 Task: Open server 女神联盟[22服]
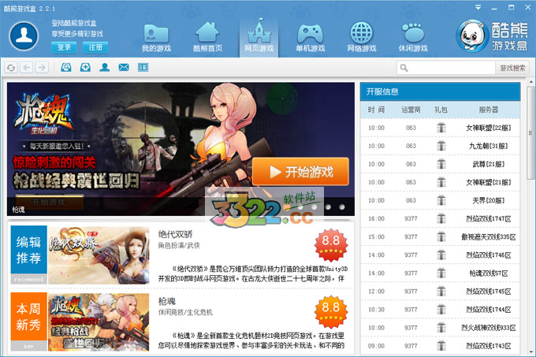click(489, 128)
